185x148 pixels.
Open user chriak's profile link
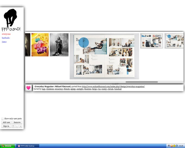[x=110, y=89]
